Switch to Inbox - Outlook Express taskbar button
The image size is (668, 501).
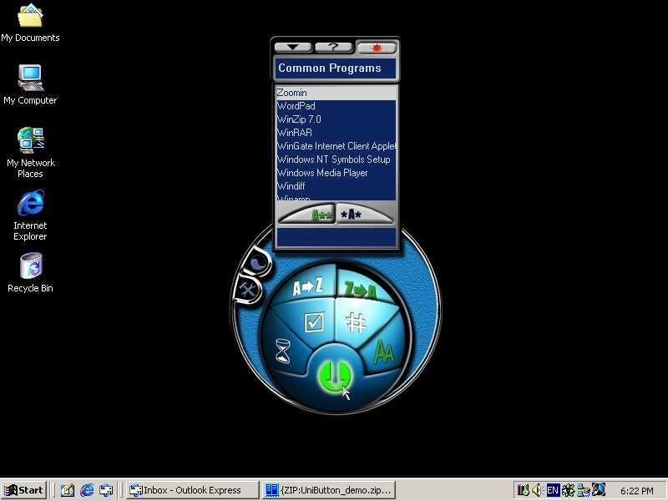coord(192,490)
